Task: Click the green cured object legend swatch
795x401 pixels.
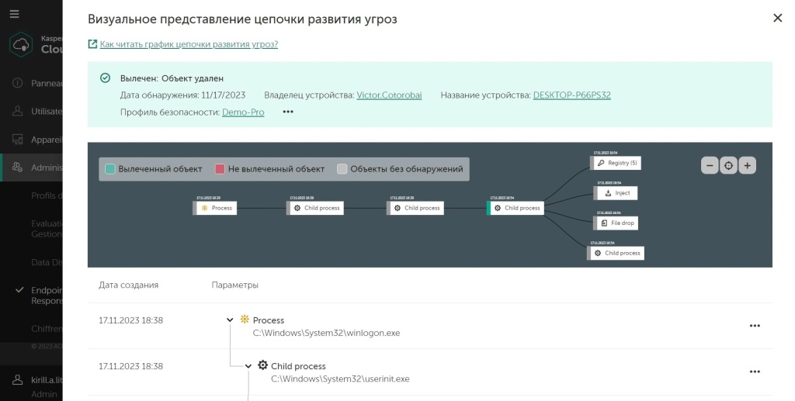Action: coord(110,169)
